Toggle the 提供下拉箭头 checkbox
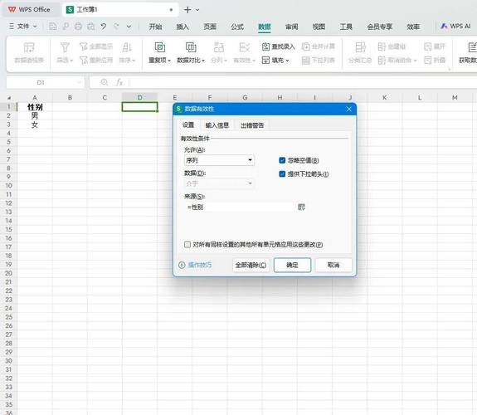The image size is (477, 415). click(282, 174)
